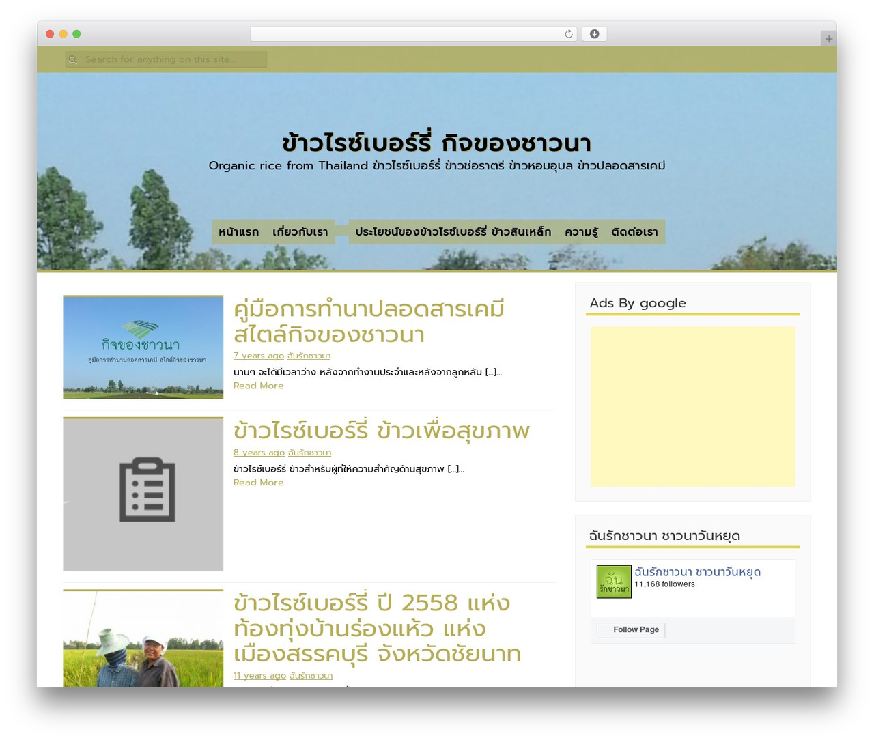
Task: Click the browser address bar
Action: (x=413, y=34)
